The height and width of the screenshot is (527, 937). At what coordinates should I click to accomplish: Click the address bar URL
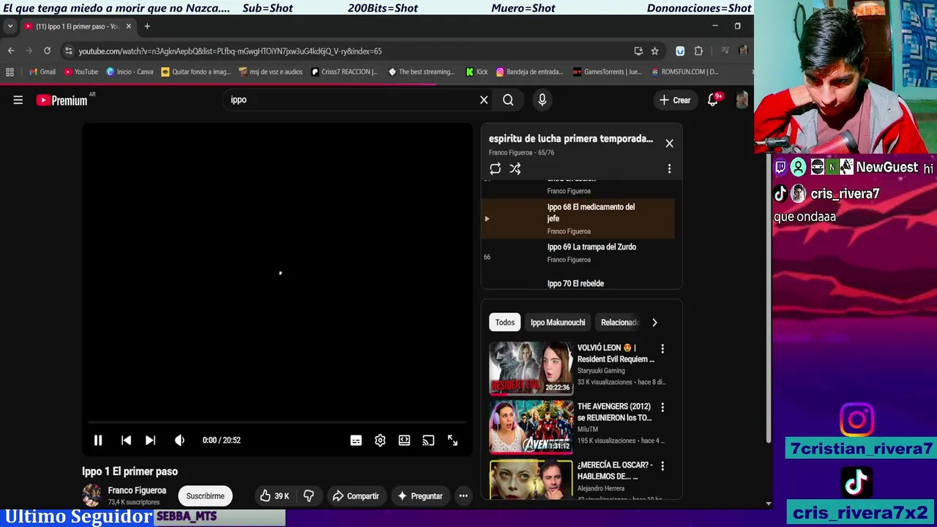[x=230, y=51]
